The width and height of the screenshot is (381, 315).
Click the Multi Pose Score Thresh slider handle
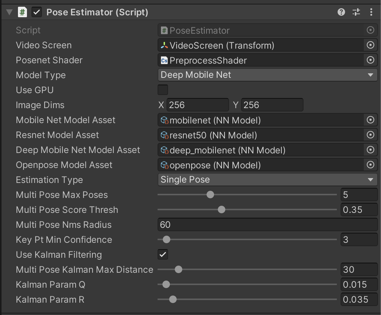[221, 210]
